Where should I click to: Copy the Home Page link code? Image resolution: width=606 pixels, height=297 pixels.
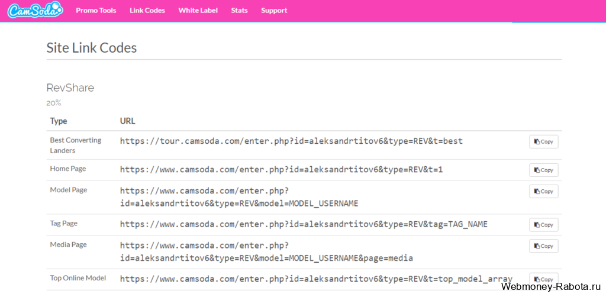(544, 170)
